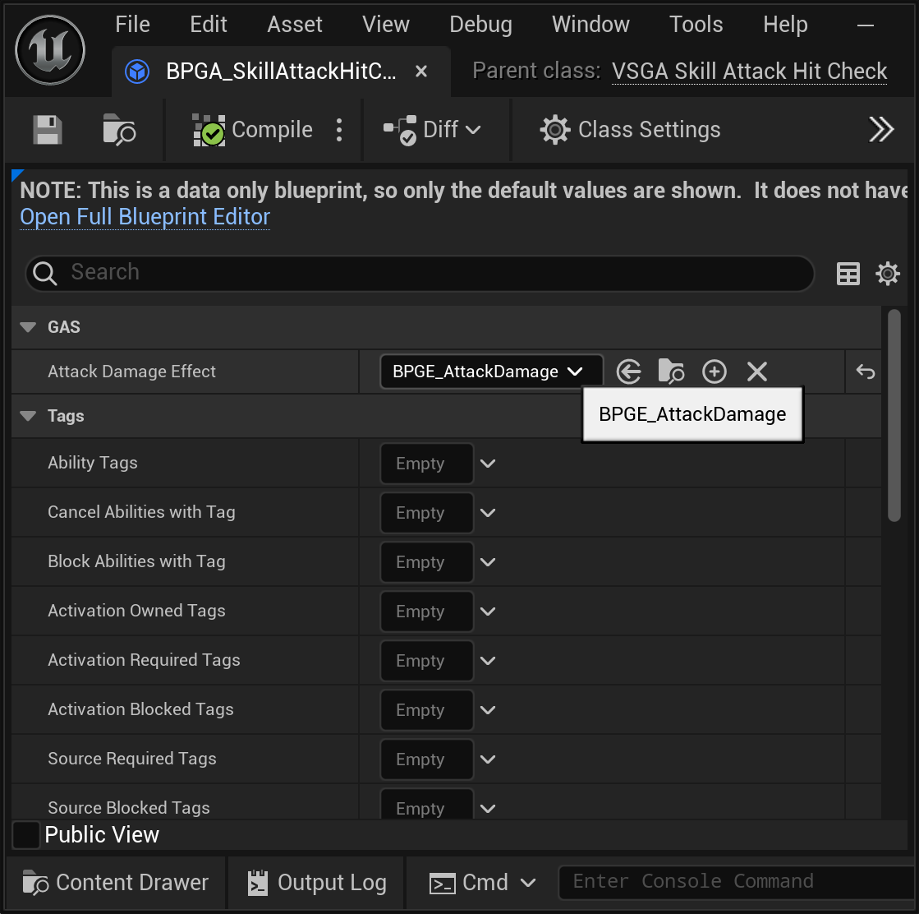
Task: Open the Debug menu
Action: (x=480, y=25)
